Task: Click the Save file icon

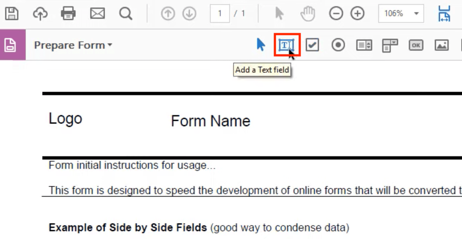Action: pyautogui.click(x=12, y=14)
